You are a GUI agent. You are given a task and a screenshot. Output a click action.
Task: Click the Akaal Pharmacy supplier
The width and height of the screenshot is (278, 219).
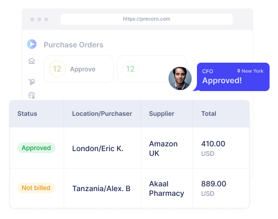pyautogui.click(x=166, y=188)
